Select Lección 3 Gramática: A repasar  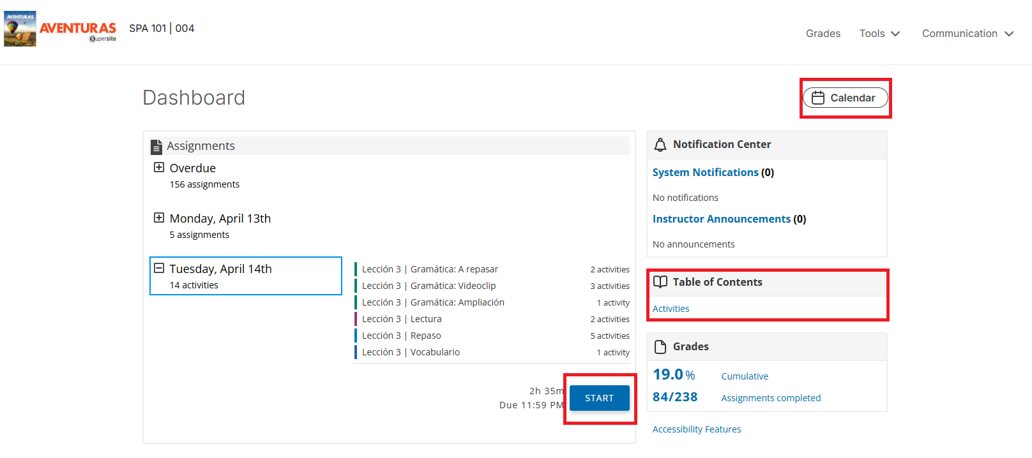(x=492, y=269)
